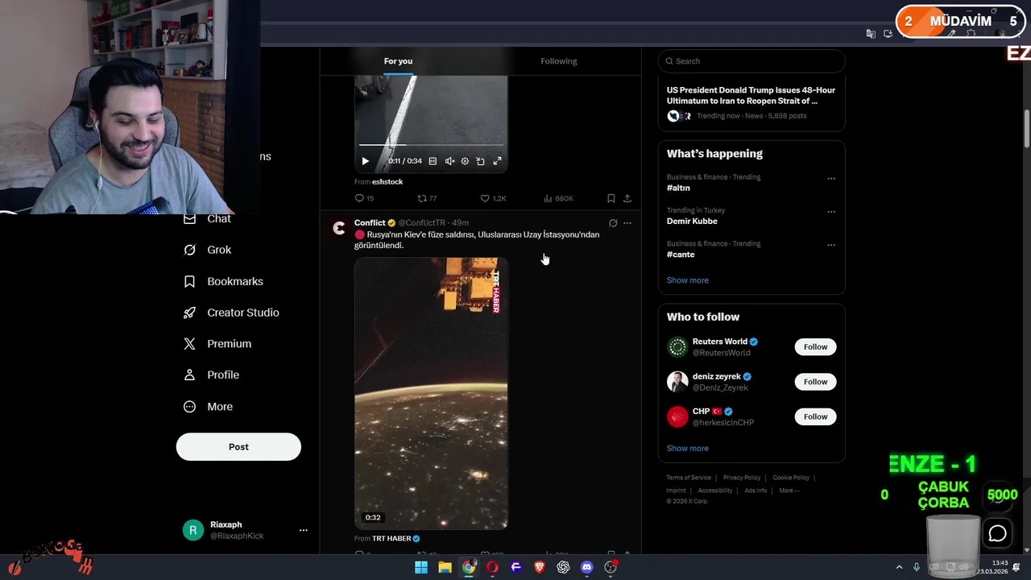Show hidden system tray icons
Image resolution: width=1031 pixels, height=580 pixels.
click(x=899, y=568)
